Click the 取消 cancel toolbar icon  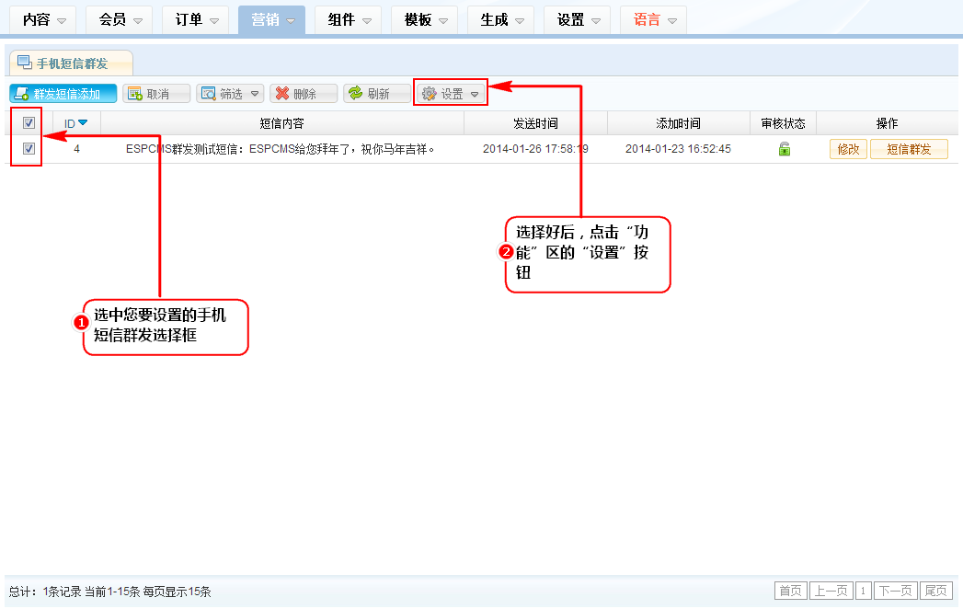coord(134,94)
